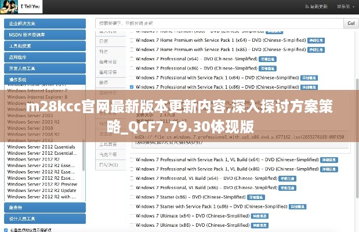Focus the keyword search input field
The height and width of the screenshot is (232, 359).
click(x=219, y=23)
